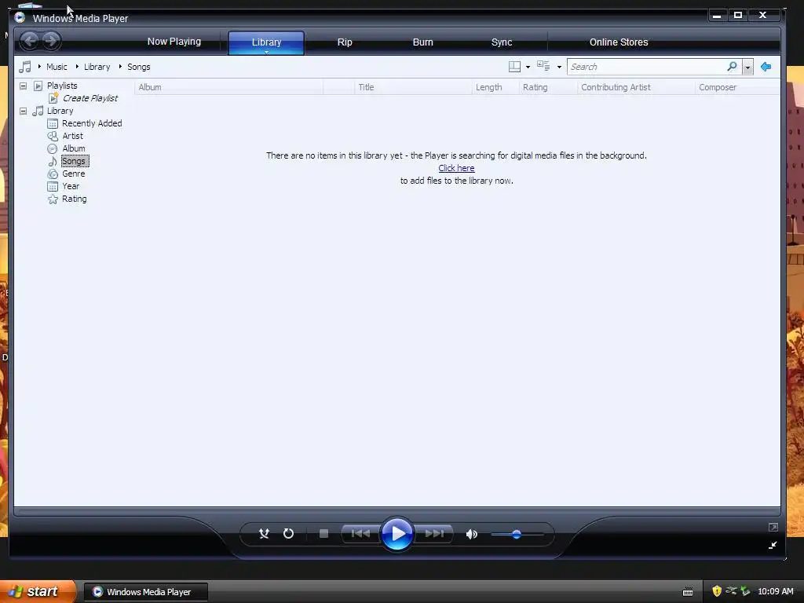The height and width of the screenshot is (603, 804).
Task: Click the Library breadcrumb label
Action: pos(97,67)
